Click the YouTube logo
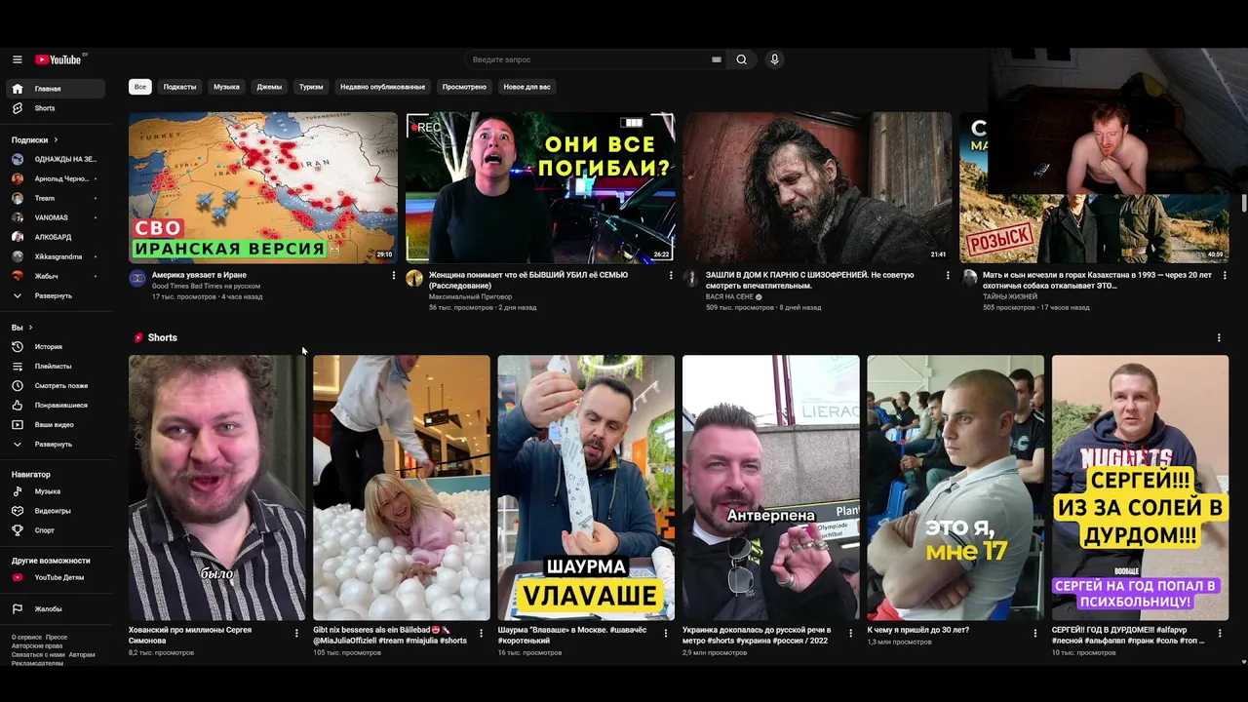 (60, 59)
